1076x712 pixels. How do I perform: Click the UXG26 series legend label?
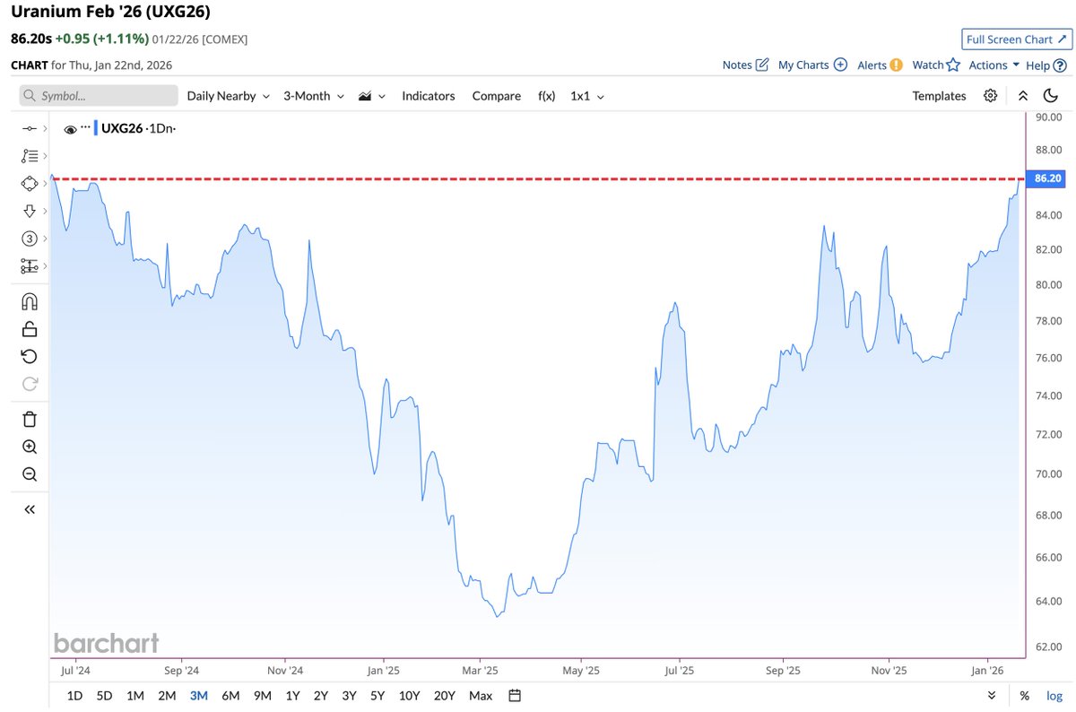[122, 129]
